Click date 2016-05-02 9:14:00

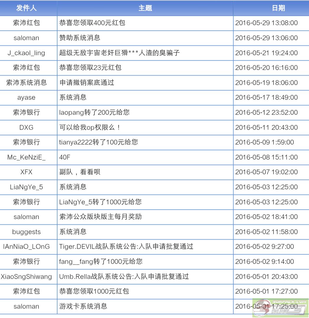tap(264, 262)
